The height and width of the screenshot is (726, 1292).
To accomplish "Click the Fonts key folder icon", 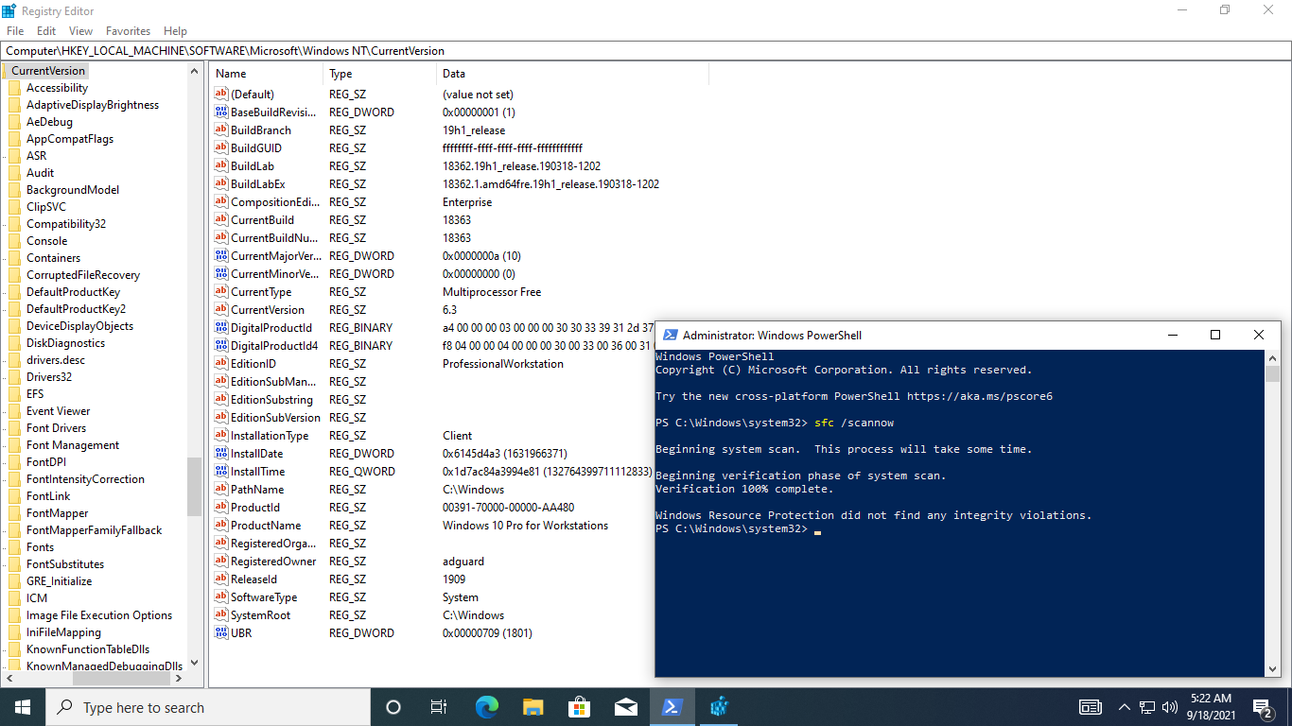I will coord(14,547).
